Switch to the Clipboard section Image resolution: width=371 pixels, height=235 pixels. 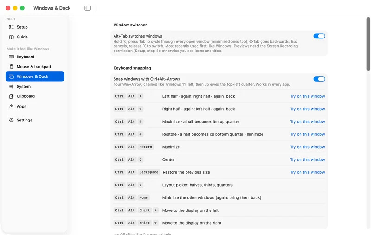click(35, 96)
